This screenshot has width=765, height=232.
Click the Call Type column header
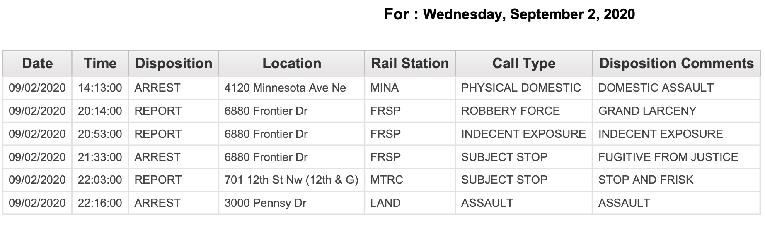pos(524,63)
